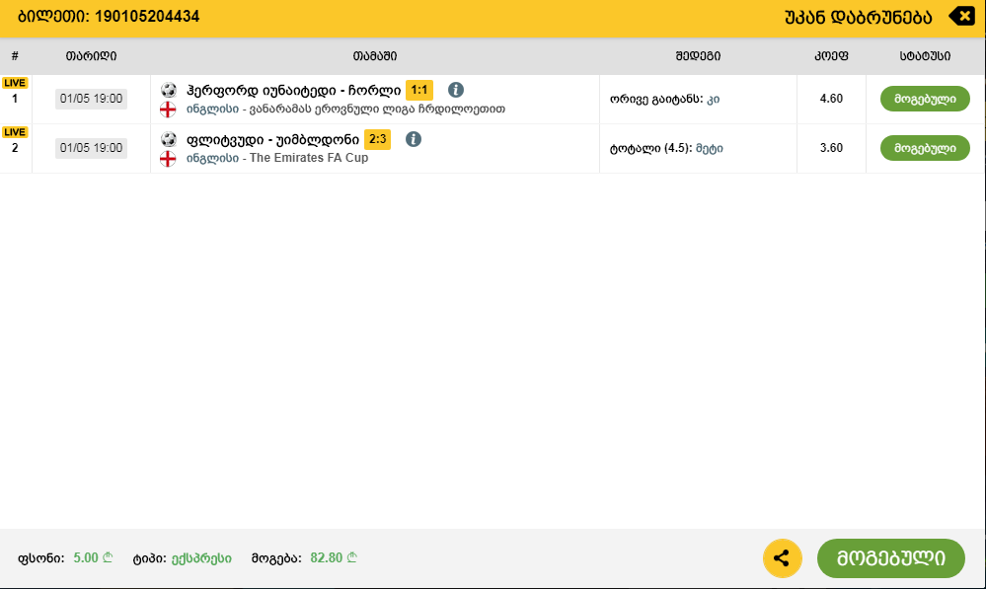The width and height of the screenshot is (986, 589).
Task: Click სტატუსი column header
Action: [x=925, y=56]
